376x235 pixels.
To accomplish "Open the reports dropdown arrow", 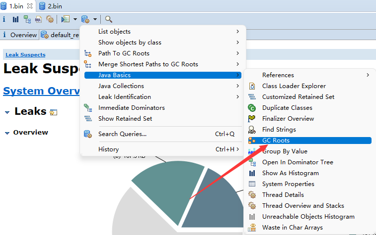I will click(75, 20).
